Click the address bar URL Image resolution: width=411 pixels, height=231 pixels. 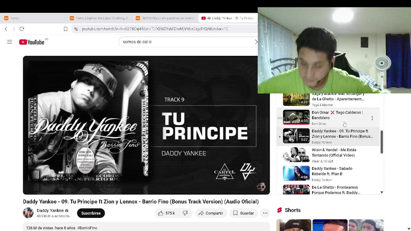[155, 29]
